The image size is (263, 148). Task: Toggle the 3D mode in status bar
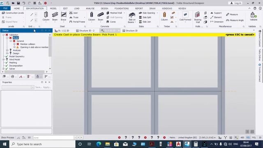tap(260, 137)
